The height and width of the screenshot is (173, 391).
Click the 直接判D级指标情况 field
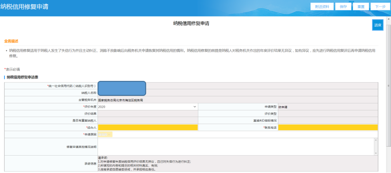(328, 120)
